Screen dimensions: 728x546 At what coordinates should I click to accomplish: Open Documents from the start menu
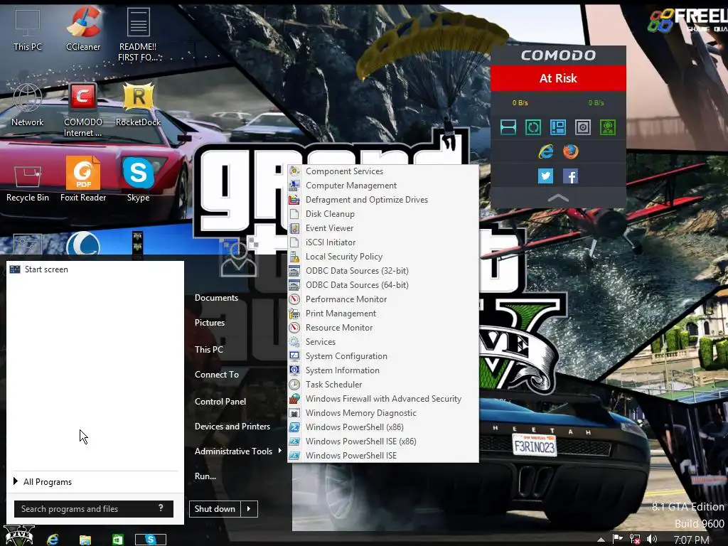tap(216, 298)
